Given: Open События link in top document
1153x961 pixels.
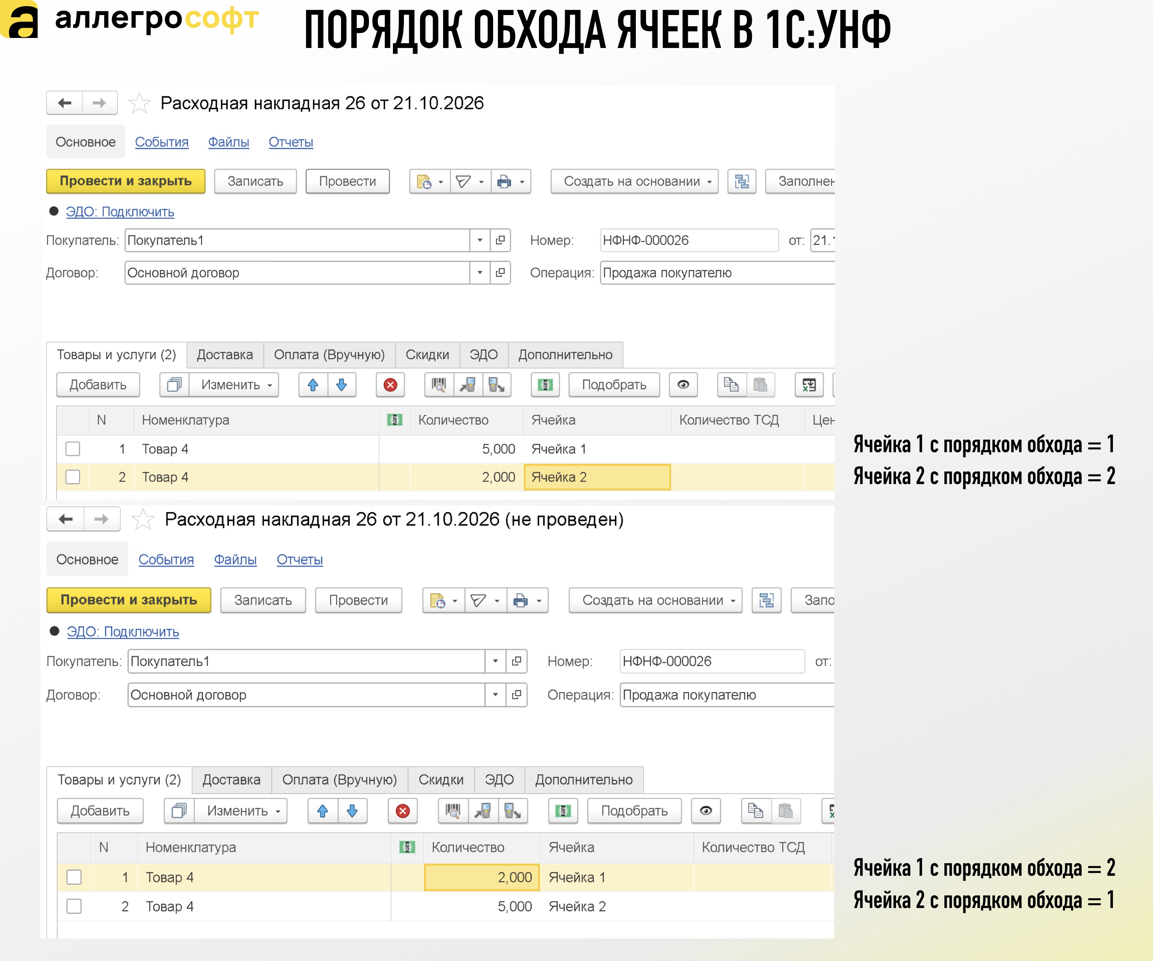Looking at the screenshot, I should coord(161,142).
